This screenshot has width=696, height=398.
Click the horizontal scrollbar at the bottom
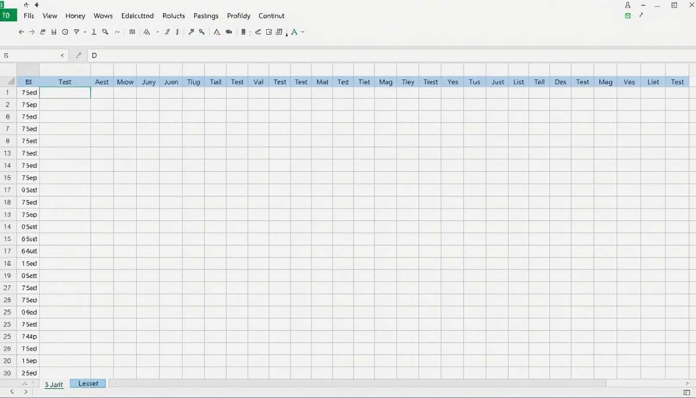tap(357, 383)
